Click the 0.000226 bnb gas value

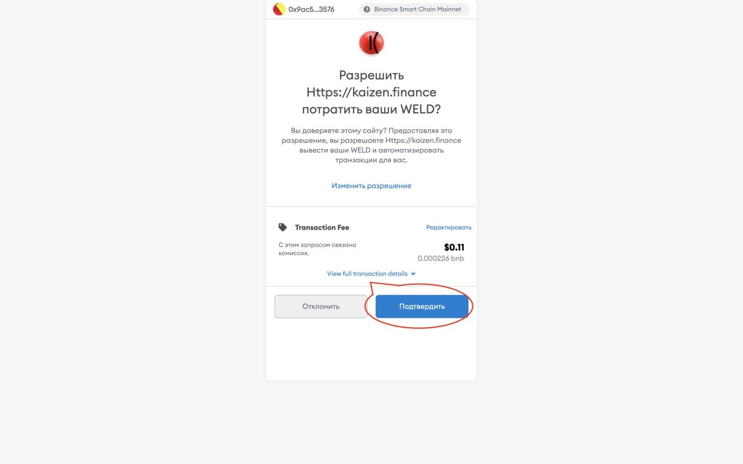[x=441, y=258]
